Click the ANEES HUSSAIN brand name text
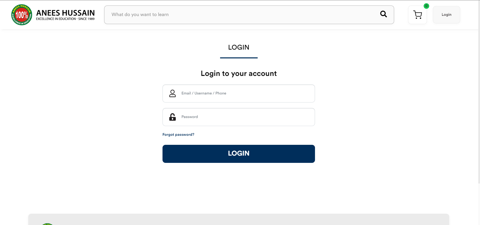This screenshot has height=225, width=480. [x=65, y=13]
